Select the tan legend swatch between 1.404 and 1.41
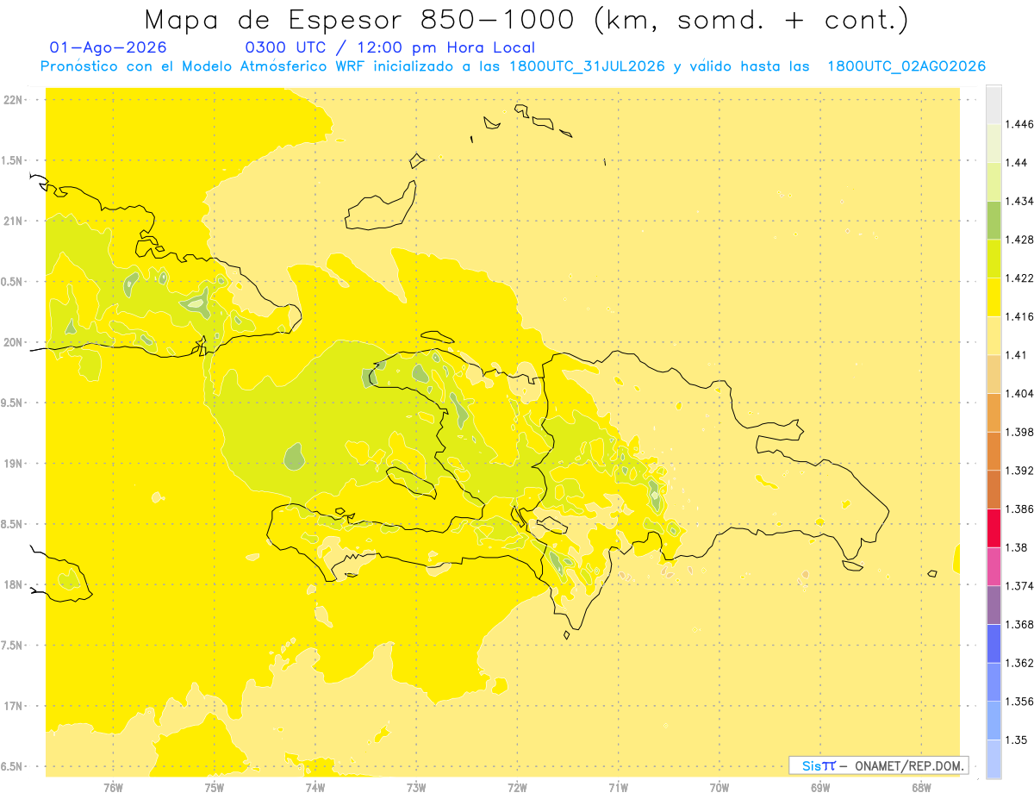This screenshot has height=799, width=1034. coord(994,374)
